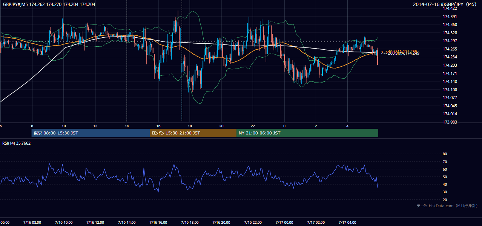Click price axis label 174.391
Viewport: 482px width, 226px height.
tap(451, 17)
